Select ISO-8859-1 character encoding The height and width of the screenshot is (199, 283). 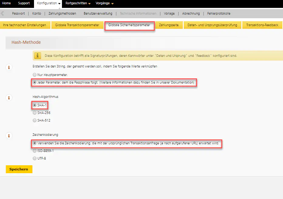(35, 151)
